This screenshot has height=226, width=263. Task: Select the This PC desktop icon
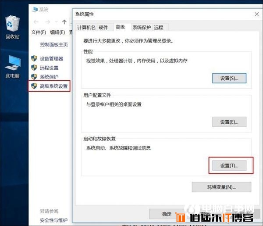pyautogui.click(x=13, y=67)
